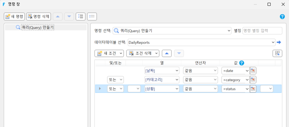This screenshot has height=127, width=289.
Task: Close the 명령 창 window
Action: tap(283, 4)
